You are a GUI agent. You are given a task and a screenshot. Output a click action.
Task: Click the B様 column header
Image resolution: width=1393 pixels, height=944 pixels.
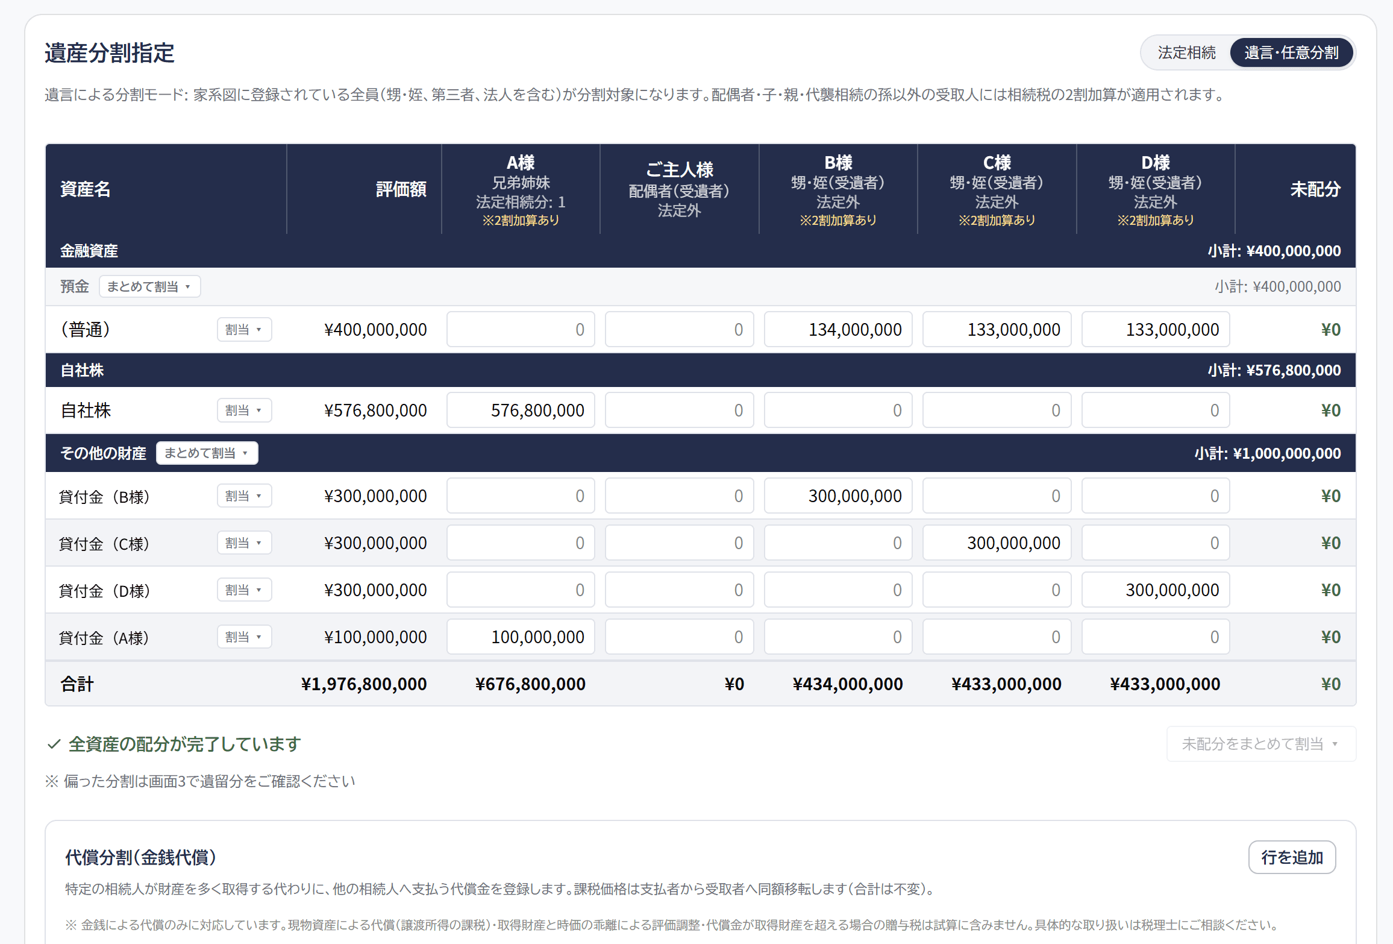coord(838,189)
